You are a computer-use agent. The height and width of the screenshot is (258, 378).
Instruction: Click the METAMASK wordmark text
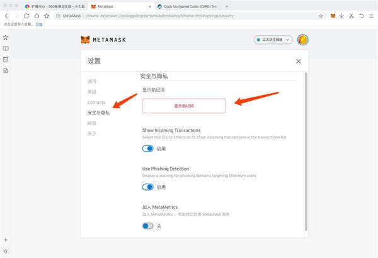click(x=110, y=40)
